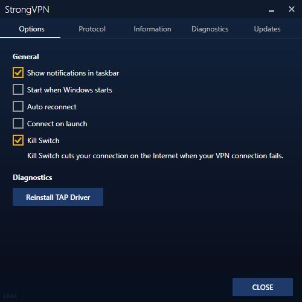
Task: Go to the Diagnostics tab
Action: (x=210, y=29)
